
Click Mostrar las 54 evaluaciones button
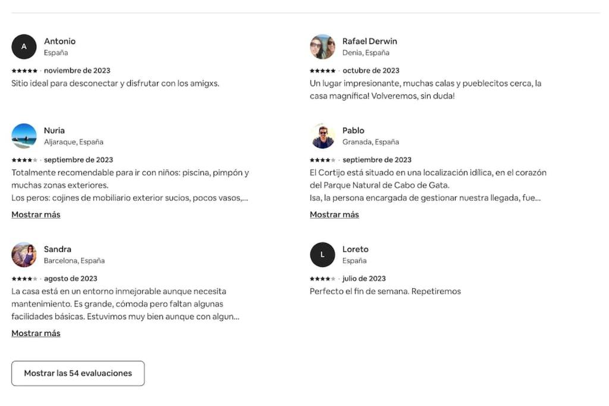coord(78,373)
